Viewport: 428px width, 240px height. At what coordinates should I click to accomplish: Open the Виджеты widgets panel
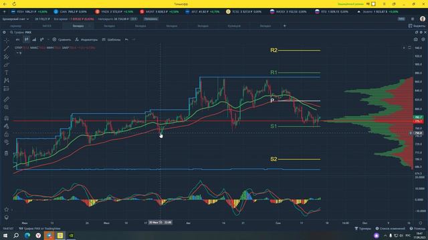pyautogui.click(x=417, y=26)
